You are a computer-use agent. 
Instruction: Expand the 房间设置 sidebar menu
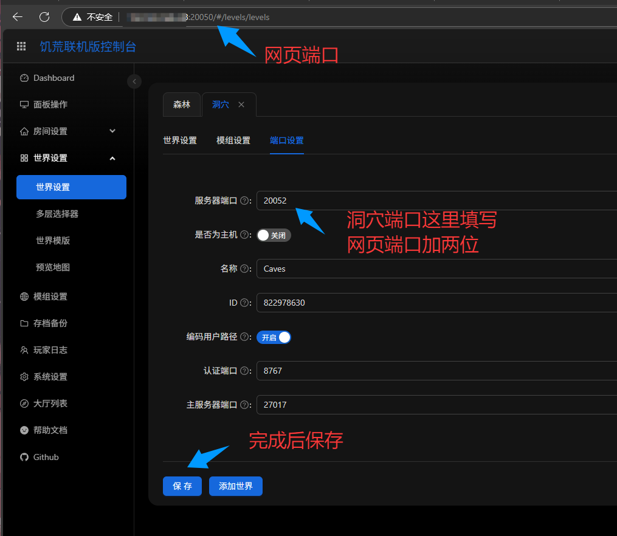[112, 131]
